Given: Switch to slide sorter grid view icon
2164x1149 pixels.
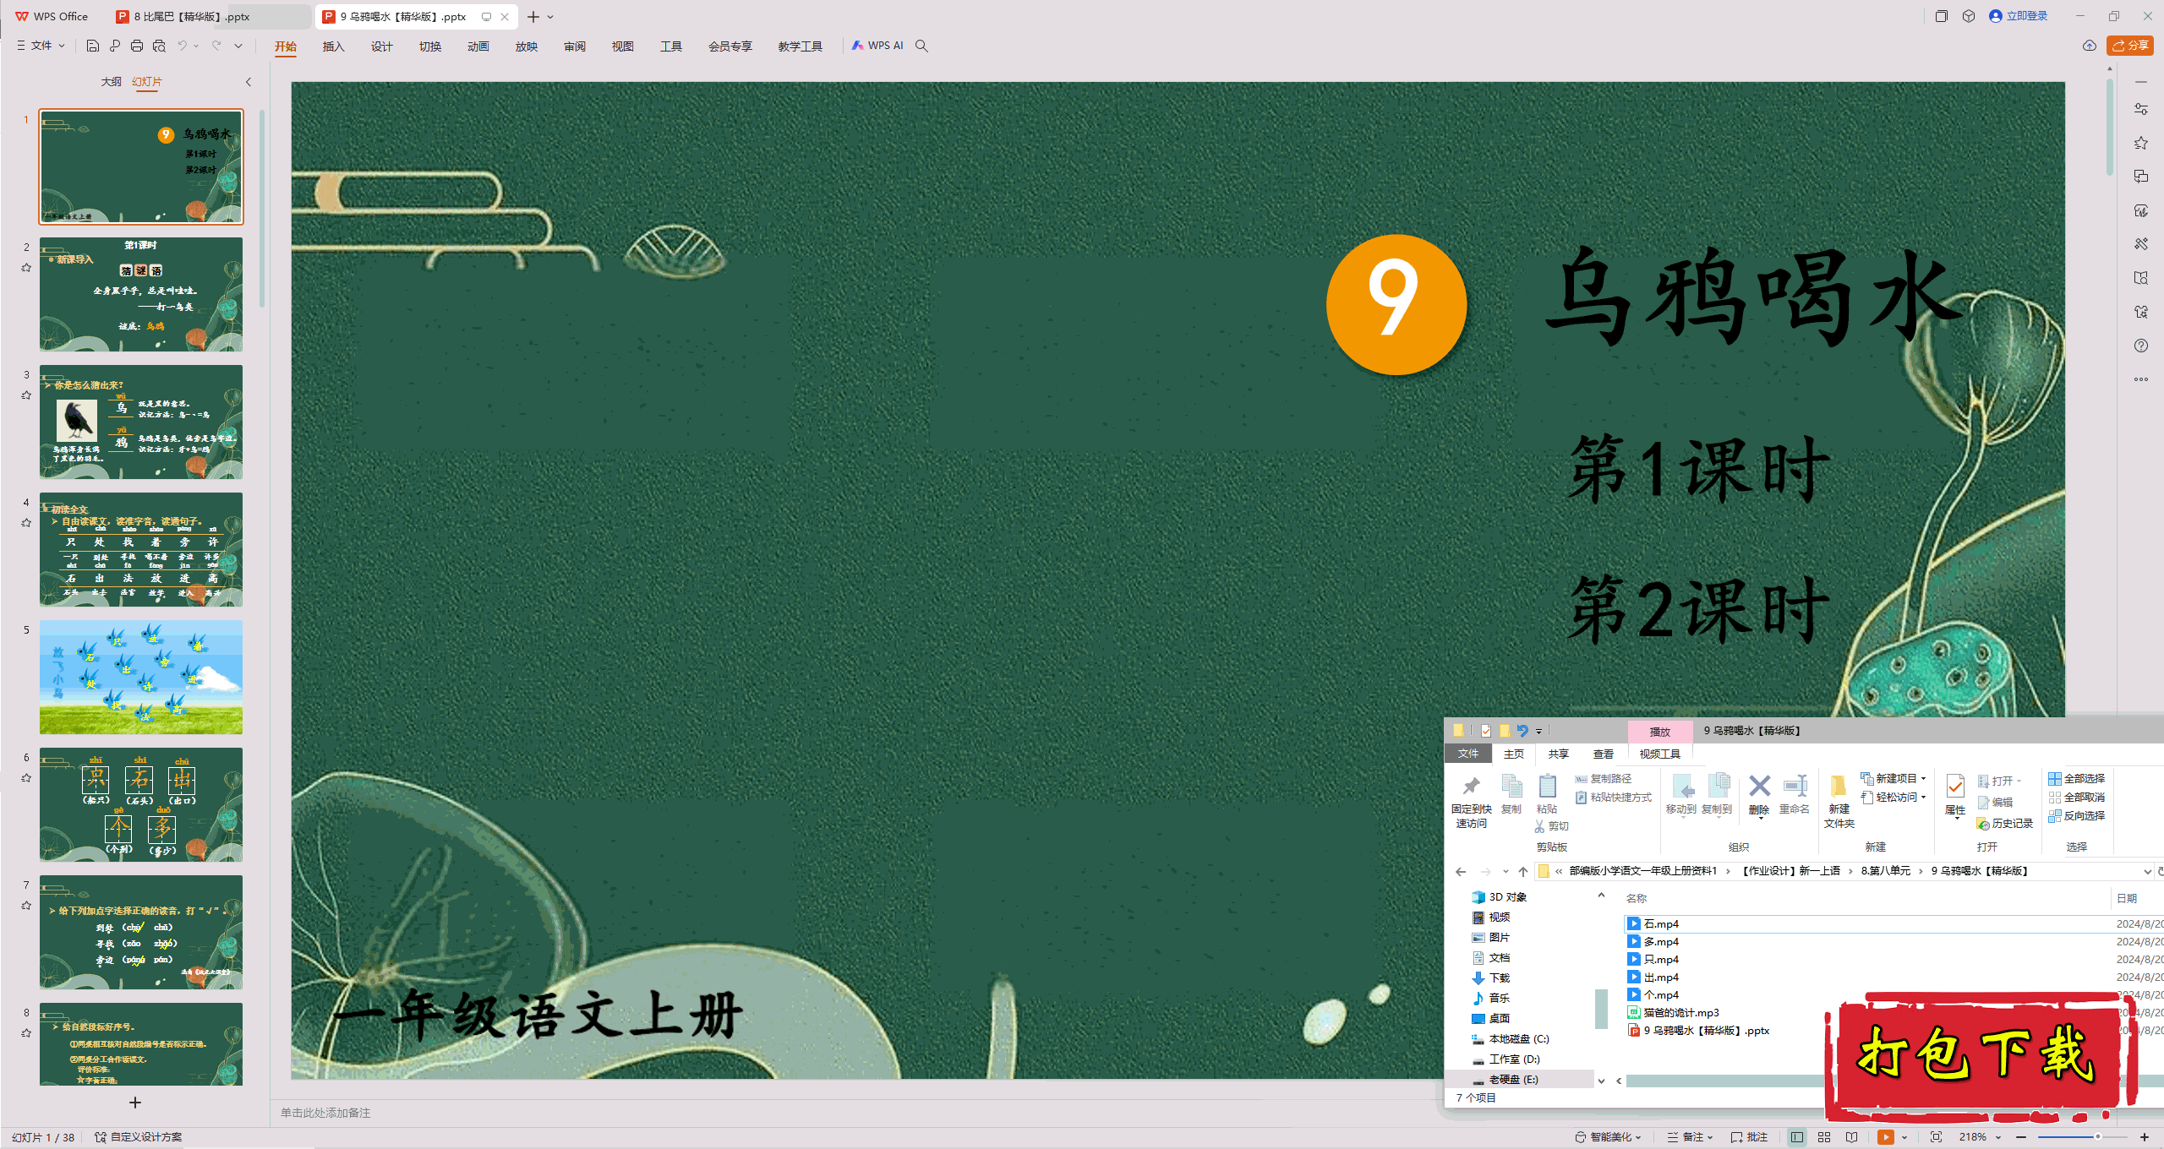Looking at the screenshot, I should [1824, 1137].
